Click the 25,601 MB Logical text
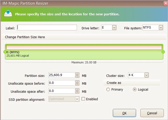The width and height of the screenshot is (168, 120). [18, 56]
